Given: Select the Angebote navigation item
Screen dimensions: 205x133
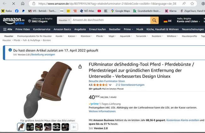Looking at the screenshot, I should pyautogui.click(x=80, y=29).
